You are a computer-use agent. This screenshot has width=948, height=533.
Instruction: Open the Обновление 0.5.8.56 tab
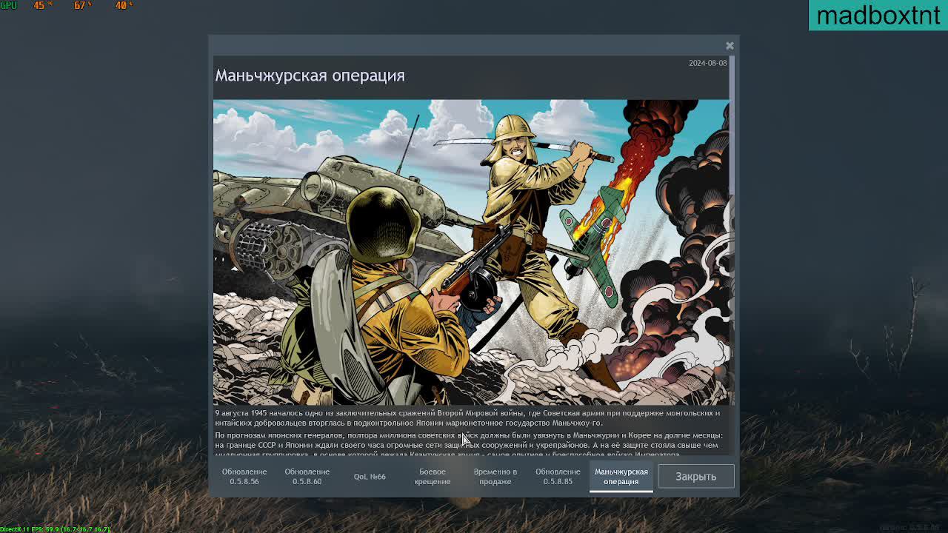(x=244, y=477)
